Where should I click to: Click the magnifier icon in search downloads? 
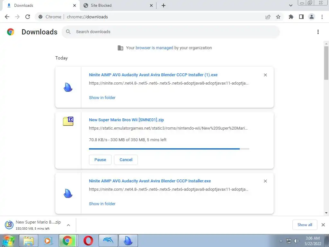click(68, 32)
